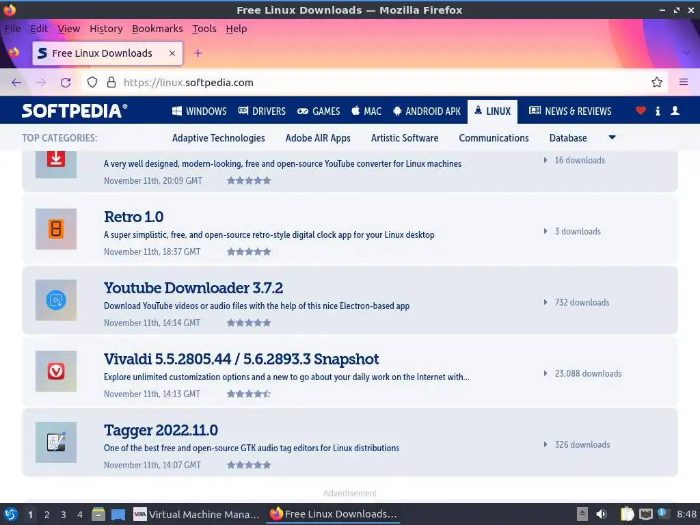The image size is (700, 525).
Task: Open the tracking protection shield icon
Action: (x=92, y=82)
